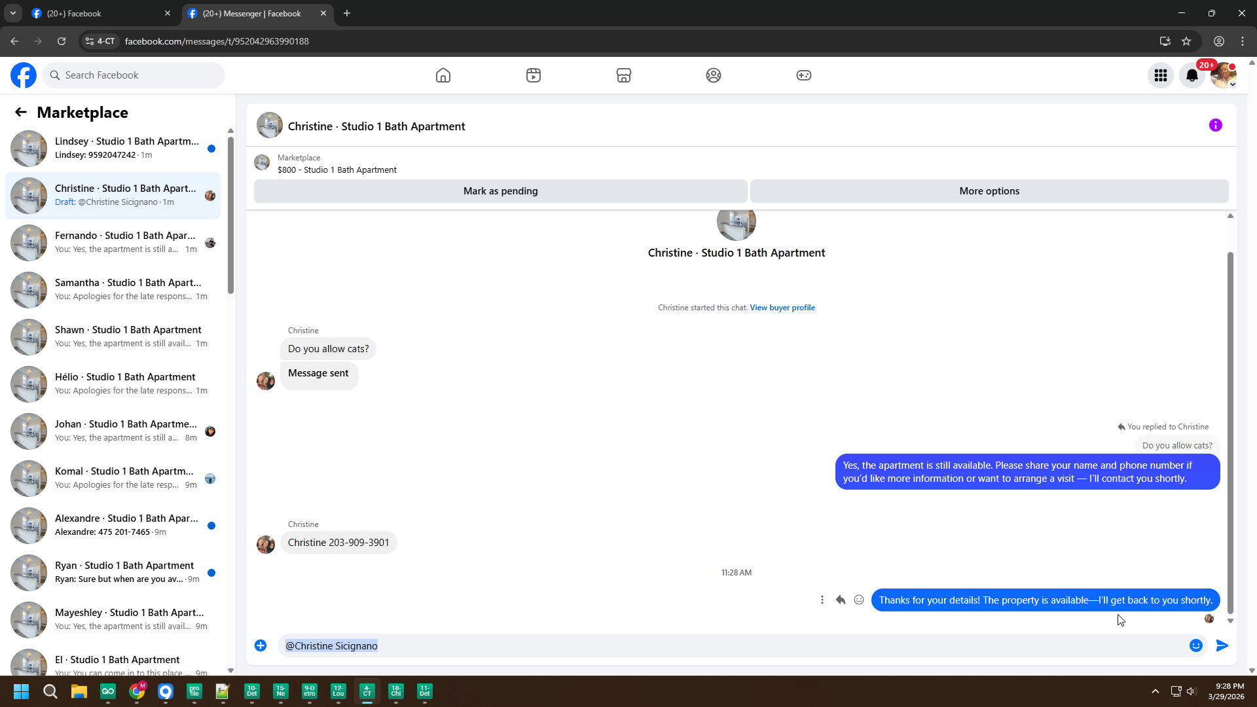Open the $800 Studio listing link
Viewport: 1257px width, 707px height.
[337, 170]
